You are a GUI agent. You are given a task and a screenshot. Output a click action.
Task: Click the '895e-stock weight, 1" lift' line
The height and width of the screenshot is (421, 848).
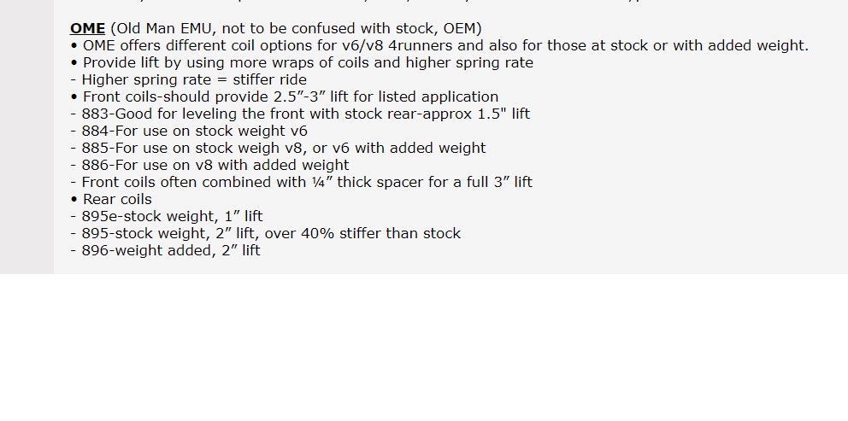pos(167,217)
